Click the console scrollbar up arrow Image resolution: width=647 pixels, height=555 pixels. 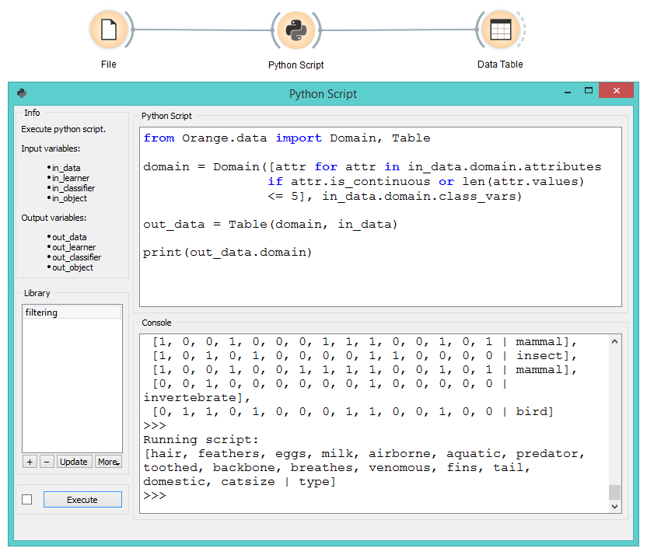click(615, 340)
